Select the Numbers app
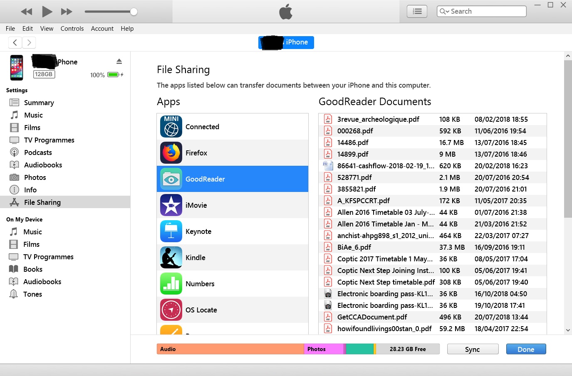572x376 pixels. pos(233,284)
